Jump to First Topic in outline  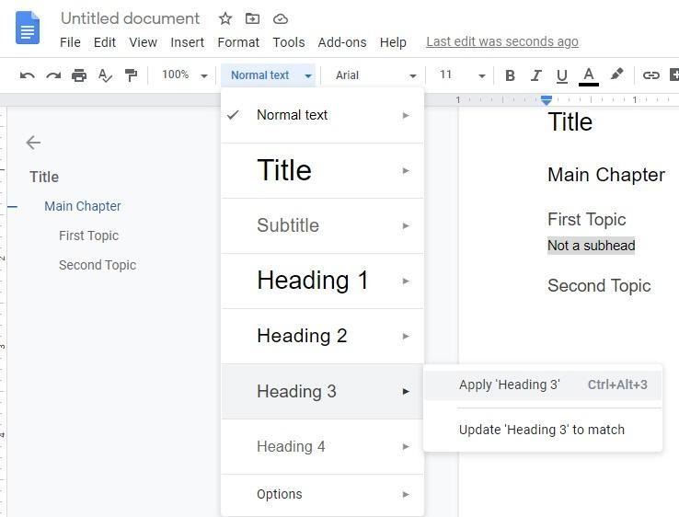[x=88, y=236]
